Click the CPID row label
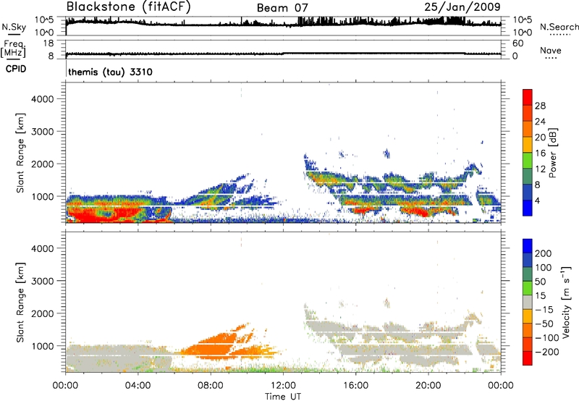Screen dimensions: 579x401 pyautogui.click(x=15, y=69)
